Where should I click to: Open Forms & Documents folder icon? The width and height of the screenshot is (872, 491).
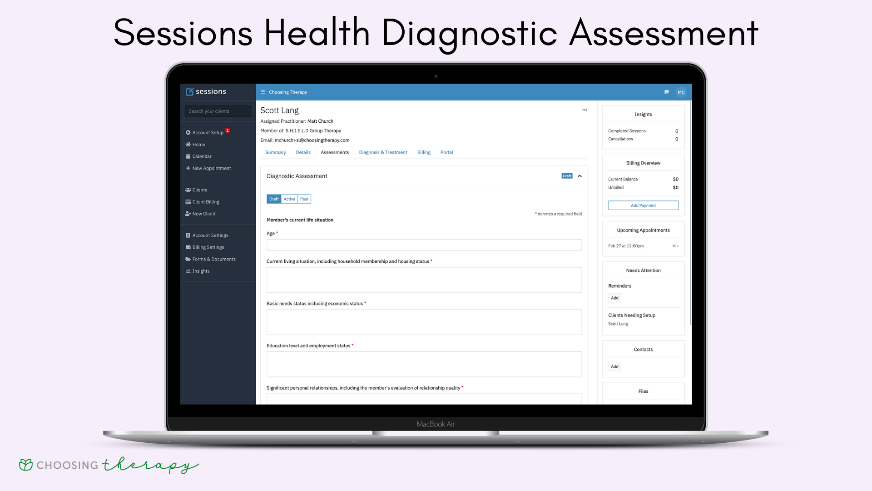[x=188, y=259]
